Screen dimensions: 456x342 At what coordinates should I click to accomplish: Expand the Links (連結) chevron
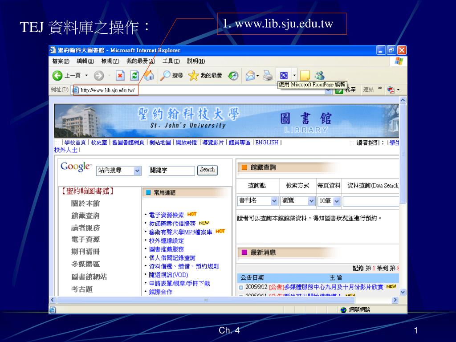click(380, 88)
